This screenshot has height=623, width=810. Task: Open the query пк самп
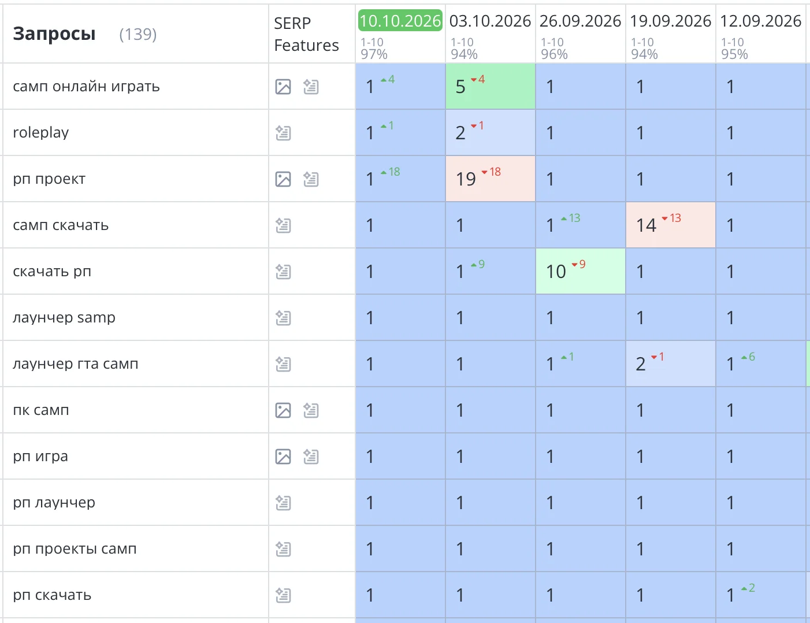(x=41, y=410)
